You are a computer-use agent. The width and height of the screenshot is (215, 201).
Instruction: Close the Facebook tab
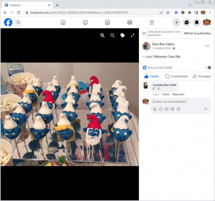click(49, 5)
